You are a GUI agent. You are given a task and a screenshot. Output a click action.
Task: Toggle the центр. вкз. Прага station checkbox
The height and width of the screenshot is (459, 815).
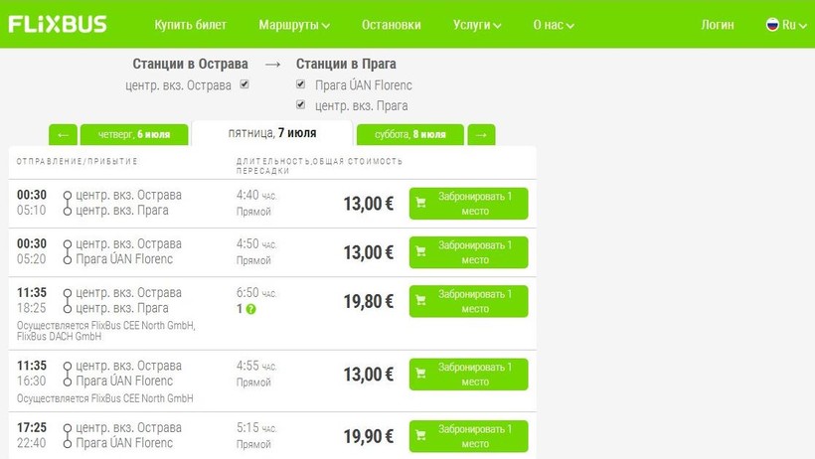pyautogui.click(x=301, y=104)
